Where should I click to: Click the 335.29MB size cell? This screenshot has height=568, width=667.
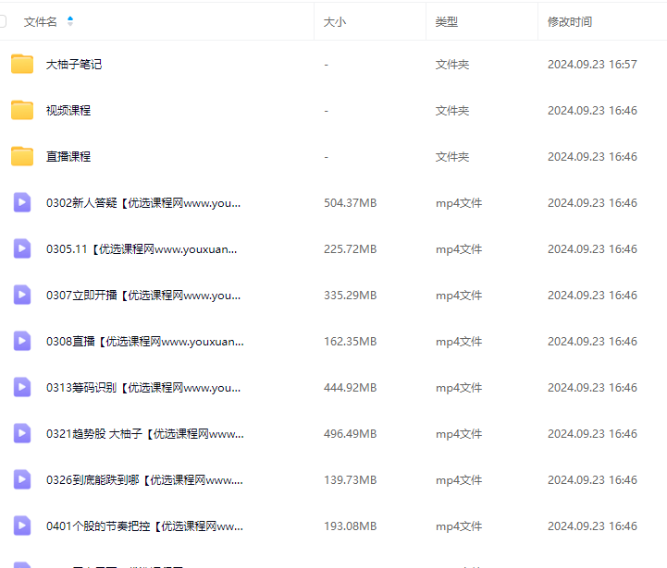click(x=350, y=296)
